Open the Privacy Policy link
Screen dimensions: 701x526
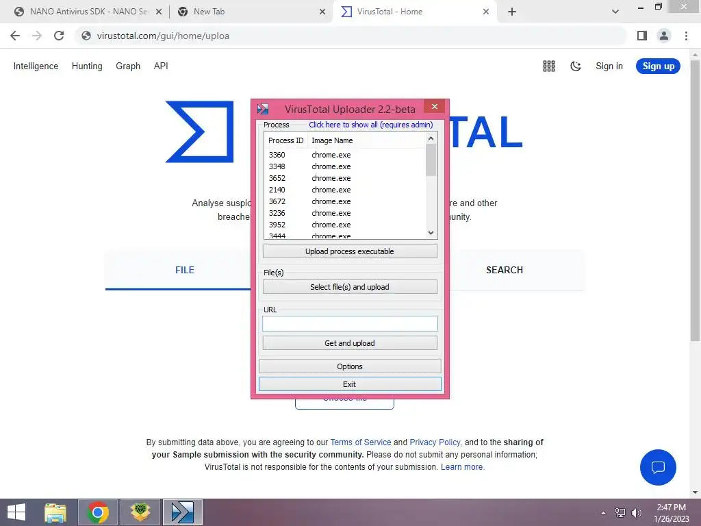click(x=435, y=442)
